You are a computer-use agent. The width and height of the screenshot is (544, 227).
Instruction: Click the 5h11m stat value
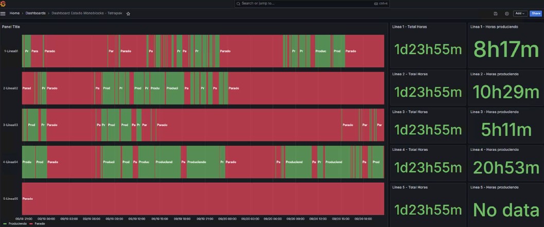tap(506, 130)
